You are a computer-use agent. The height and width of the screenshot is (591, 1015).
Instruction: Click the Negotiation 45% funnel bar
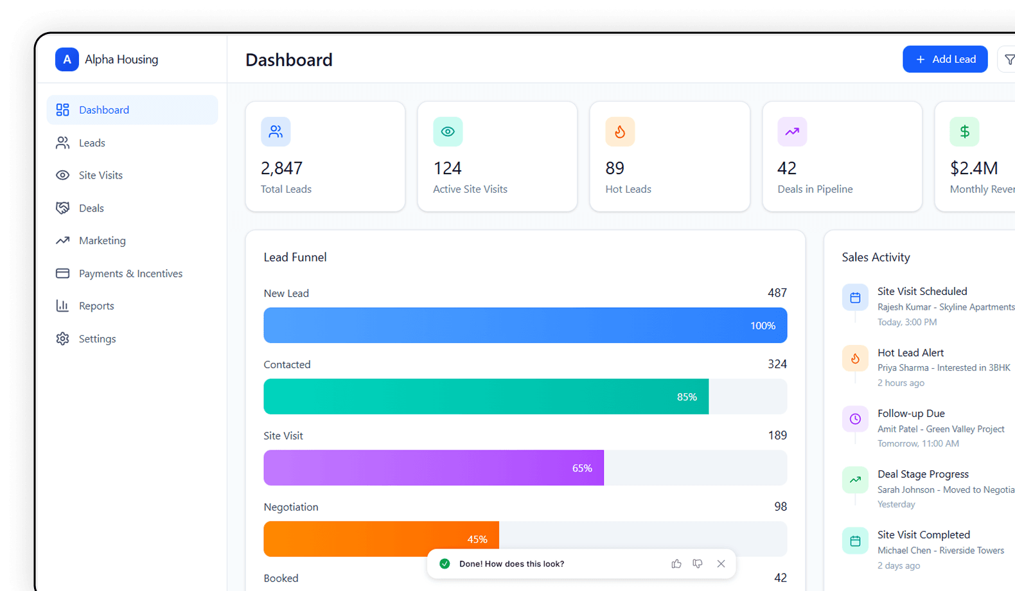coord(381,538)
